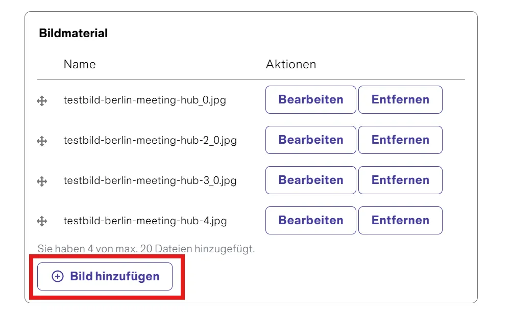Open Bild hinzufügen to add a new image
This screenshot has height=317, width=512.
pos(105,276)
